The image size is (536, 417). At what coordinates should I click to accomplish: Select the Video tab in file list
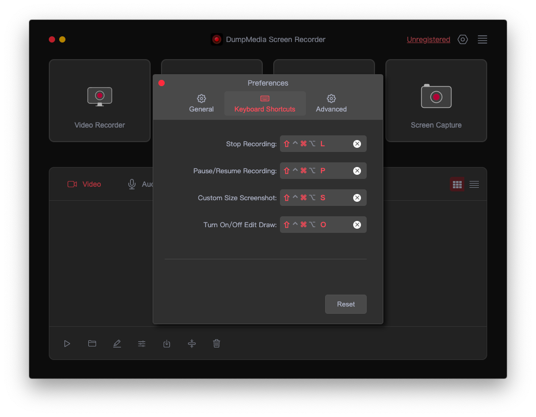tap(84, 184)
